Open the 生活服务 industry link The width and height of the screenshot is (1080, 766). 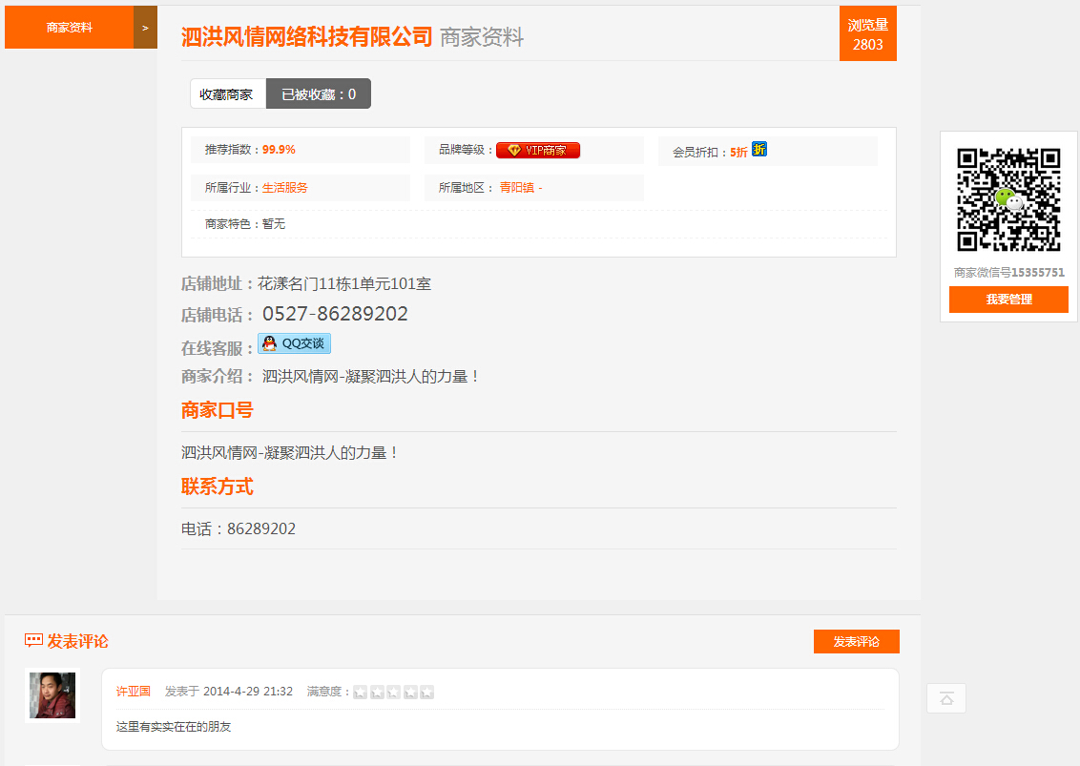pyautogui.click(x=285, y=187)
